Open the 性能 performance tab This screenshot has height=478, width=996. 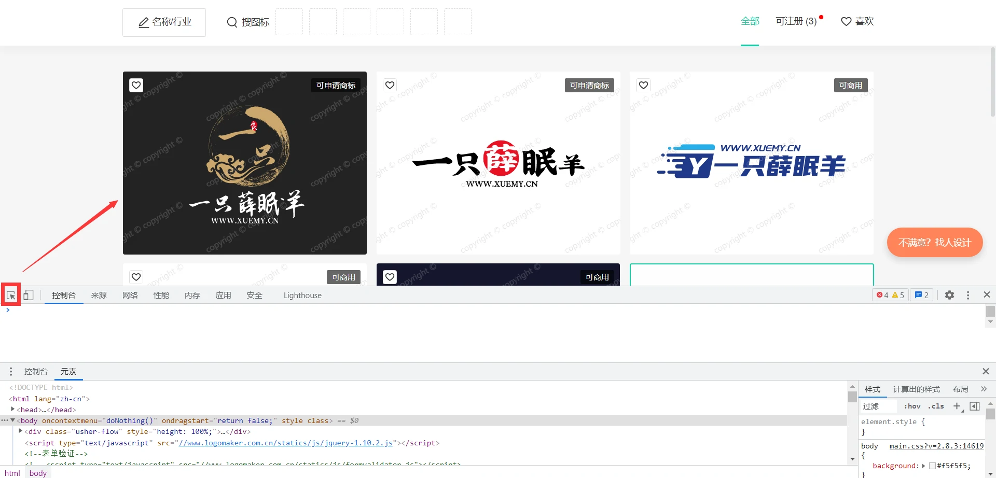[x=161, y=295]
